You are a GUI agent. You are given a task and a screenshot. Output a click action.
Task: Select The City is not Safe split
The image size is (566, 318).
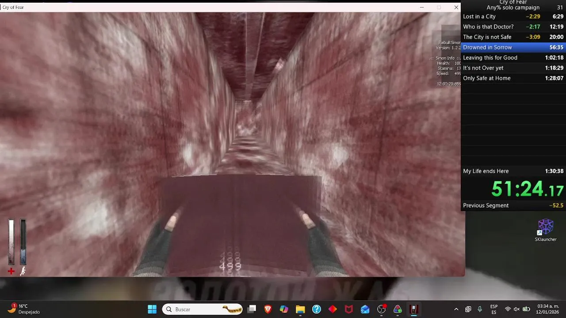pyautogui.click(x=513, y=37)
